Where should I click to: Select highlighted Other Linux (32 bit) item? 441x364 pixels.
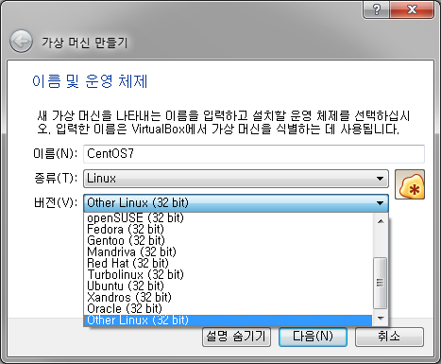[228, 321]
